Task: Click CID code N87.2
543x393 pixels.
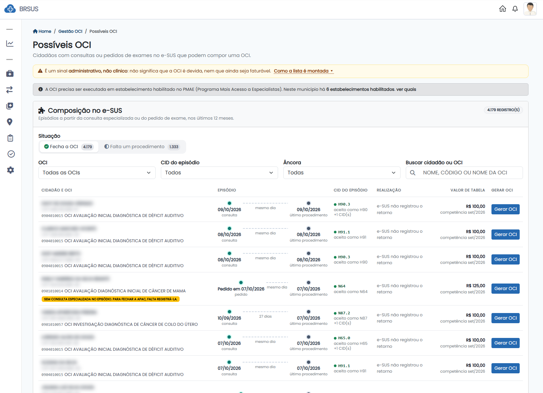Action: coord(344,313)
